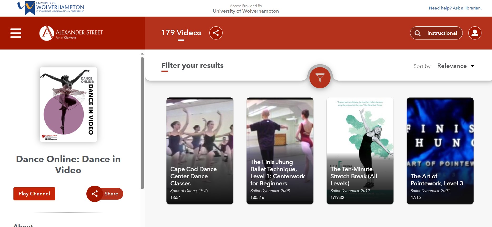Click the sidebar vertical scrollbar thumb
The width and height of the screenshot is (492, 227).
(142, 123)
